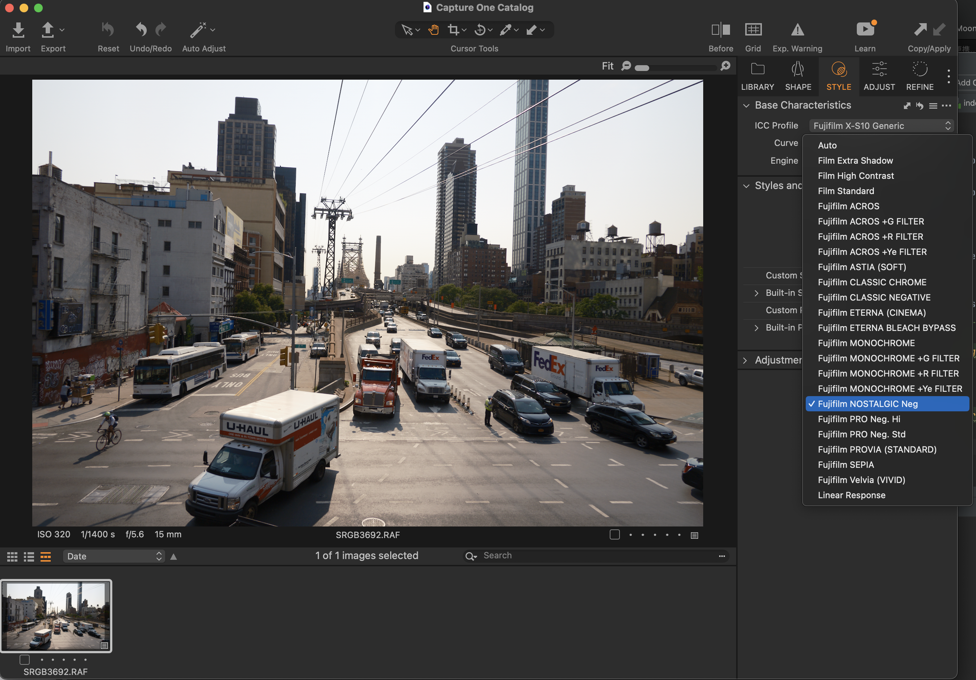The image size is (976, 680).
Task: Expand the Built-in Presets group
Action: click(x=756, y=328)
